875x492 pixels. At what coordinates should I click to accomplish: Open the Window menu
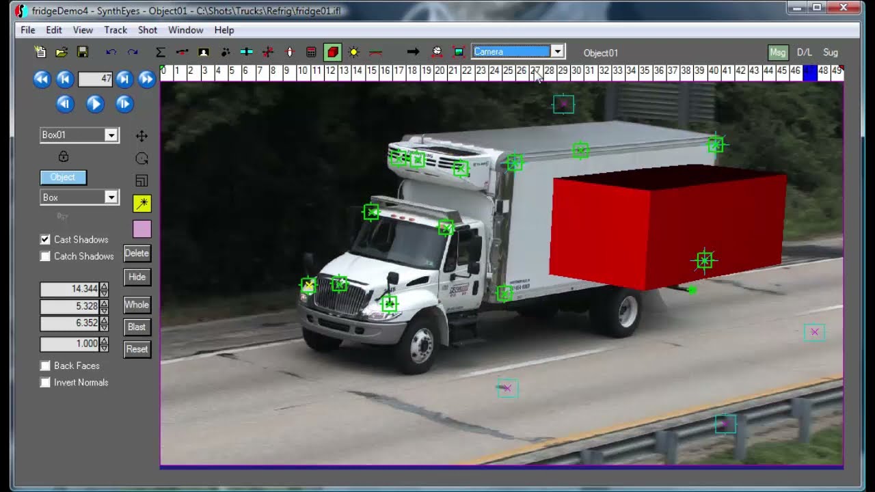tap(186, 30)
